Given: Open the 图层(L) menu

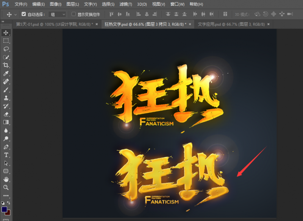Looking at the screenshot, I should click(72, 4).
